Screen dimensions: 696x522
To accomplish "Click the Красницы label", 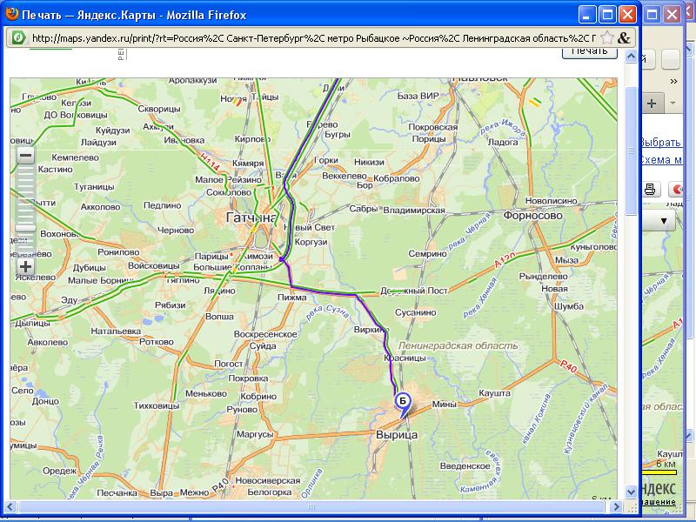I will (405, 358).
